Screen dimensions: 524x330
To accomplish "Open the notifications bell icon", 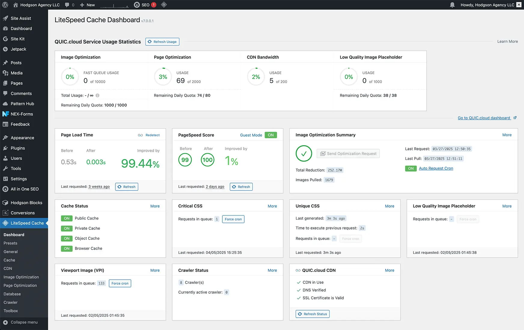I will [x=452, y=5].
